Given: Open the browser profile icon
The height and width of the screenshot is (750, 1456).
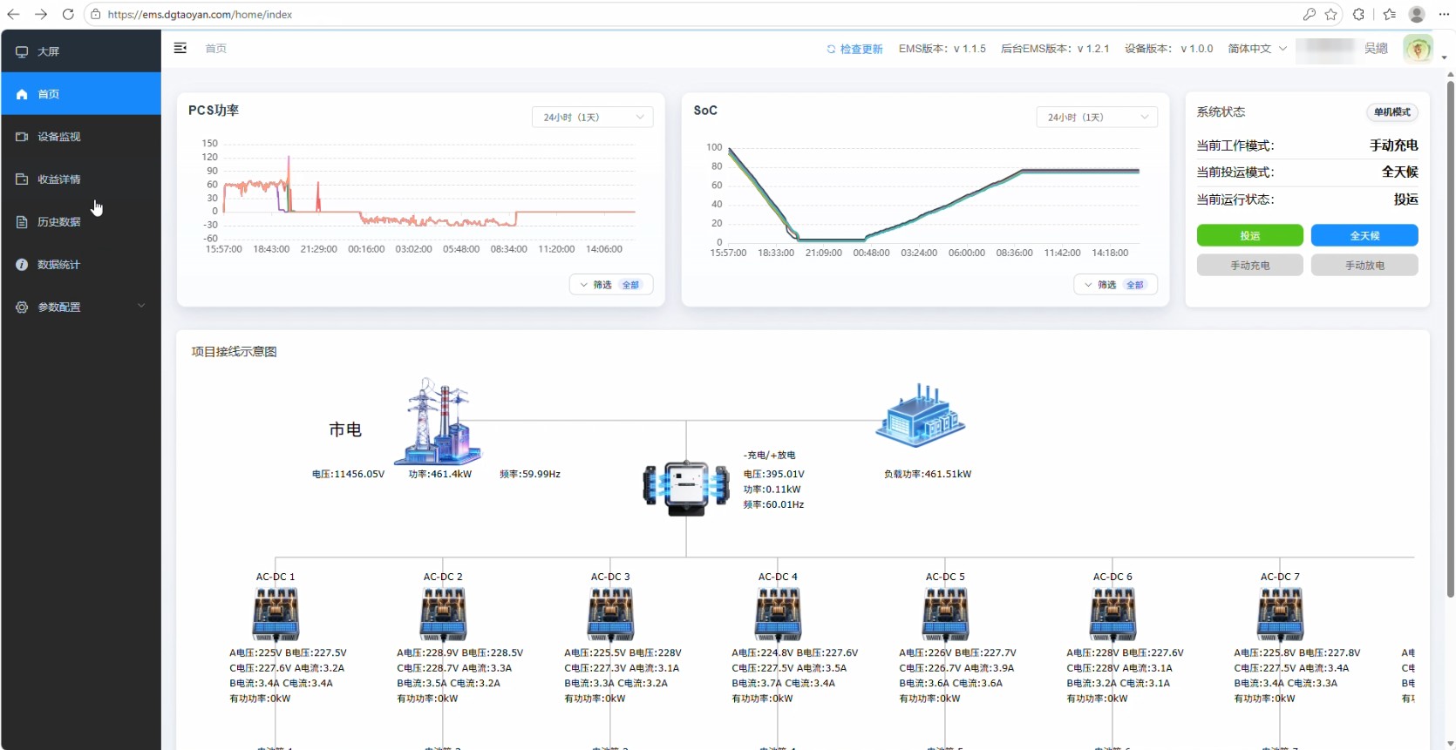Looking at the screenshot, I should click(1417, 14).
